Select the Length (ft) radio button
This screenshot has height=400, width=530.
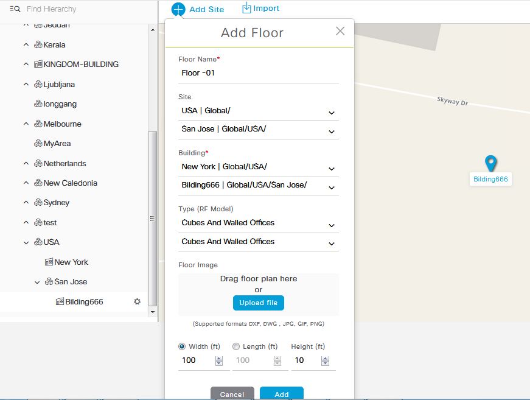[236, 346]
